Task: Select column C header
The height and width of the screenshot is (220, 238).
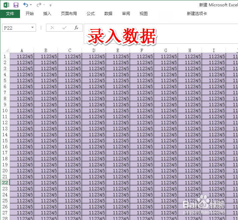Action: point(70,50)
